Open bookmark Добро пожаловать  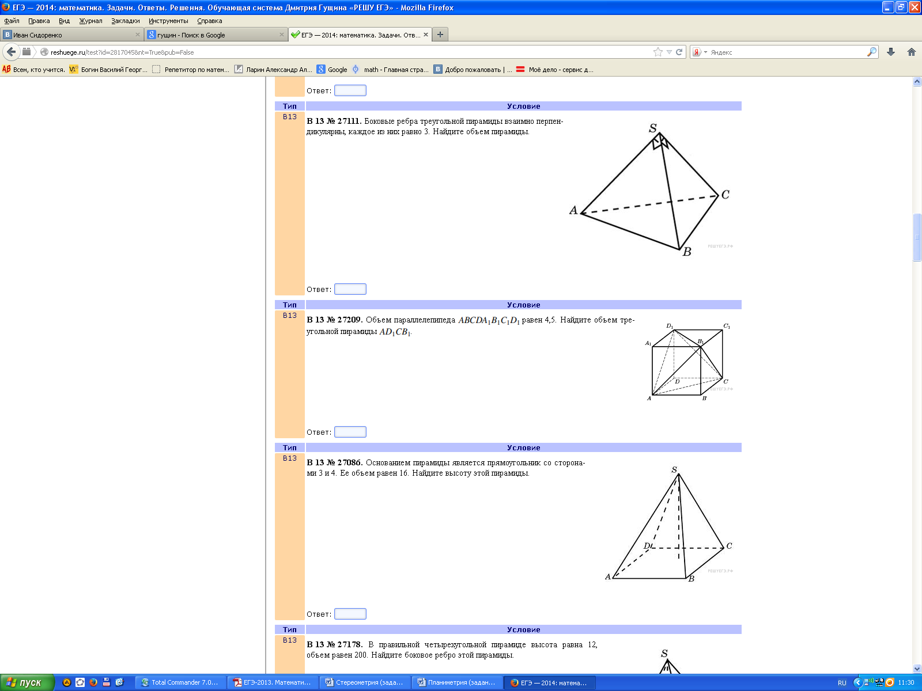(473, 69)
